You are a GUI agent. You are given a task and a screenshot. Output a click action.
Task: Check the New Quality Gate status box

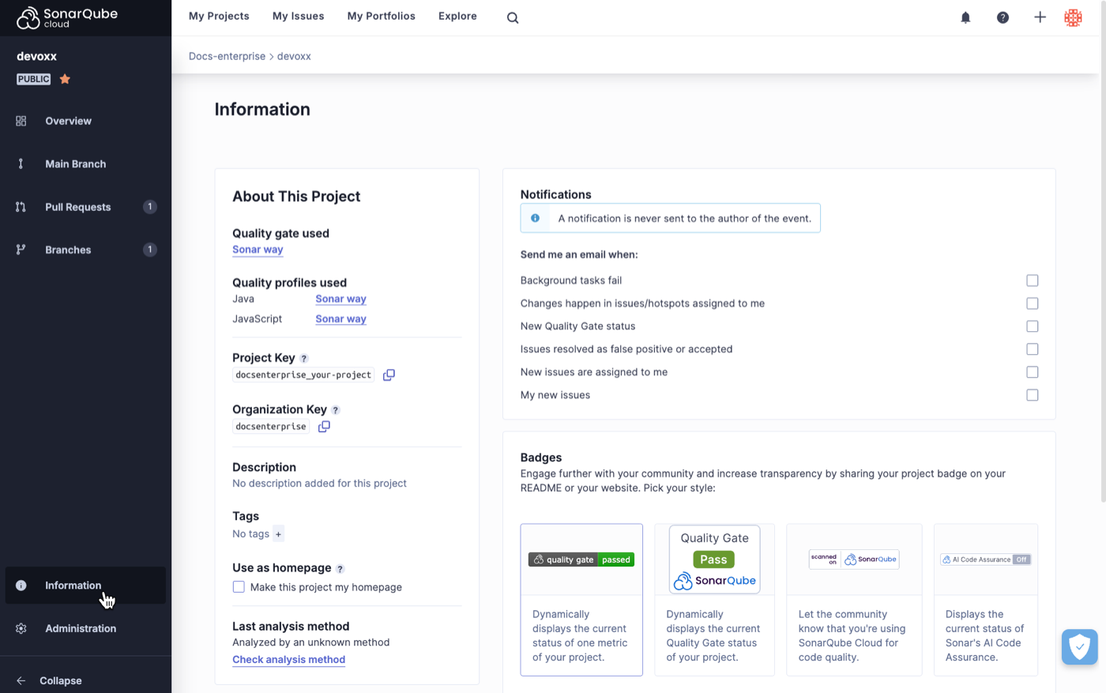[1032, 326]
